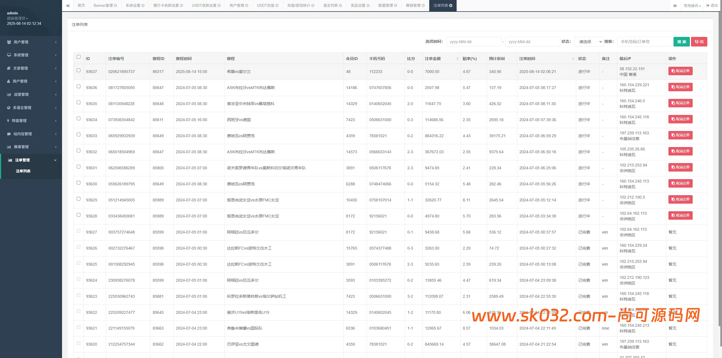This screenshot has height=358, width=722.
Task: Click the 站内信管理 chat bubble icon
Action: pyautogui.click(x=9, y=134)
